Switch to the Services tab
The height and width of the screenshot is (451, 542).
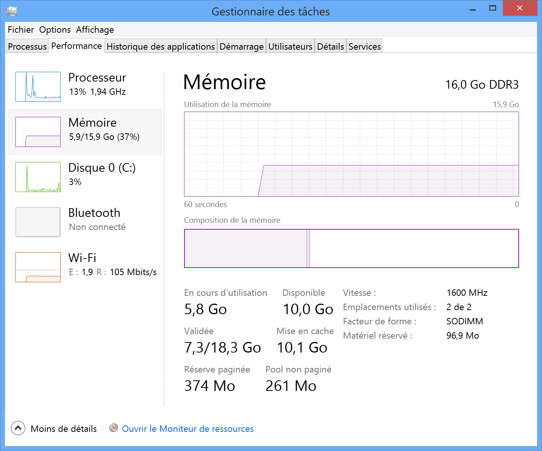point(364,47)
